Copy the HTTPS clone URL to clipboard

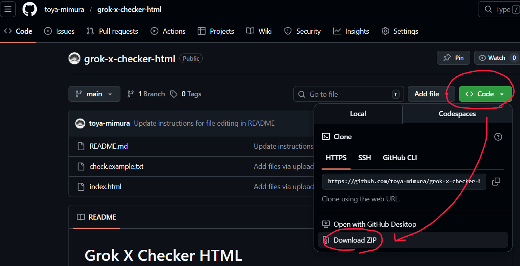point(496,182)
